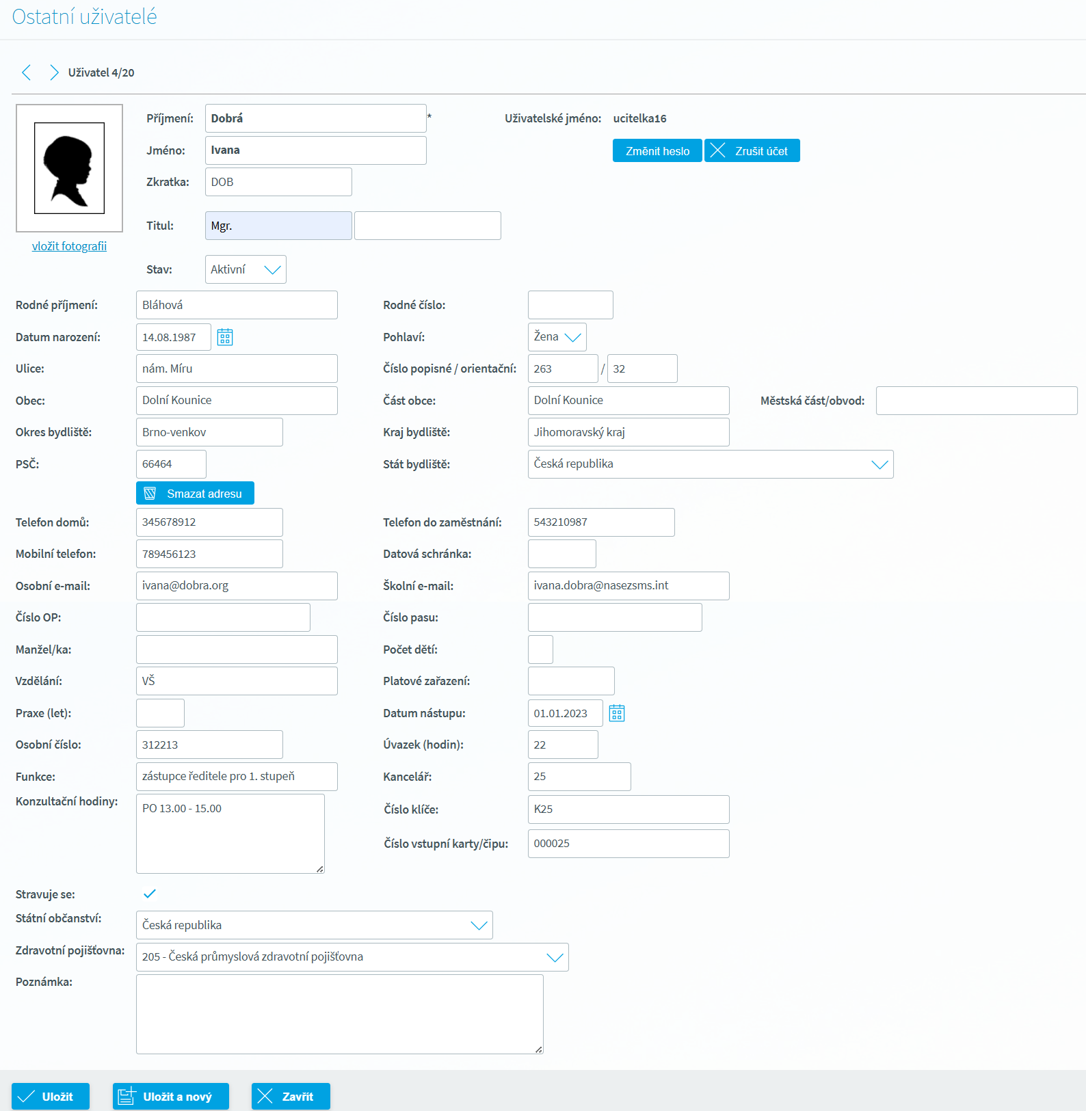Click Zrušit účet button
This screenshot has height=1111, width=1086.
[752, 151]
